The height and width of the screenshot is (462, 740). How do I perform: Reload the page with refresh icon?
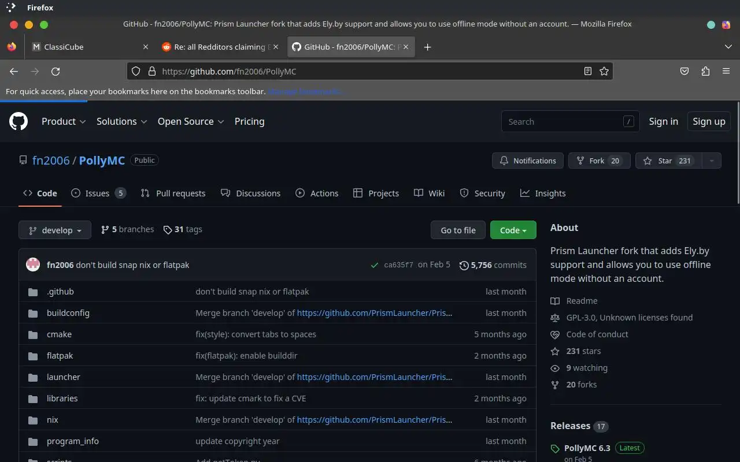pyautogui.click(x=55, y=71)
